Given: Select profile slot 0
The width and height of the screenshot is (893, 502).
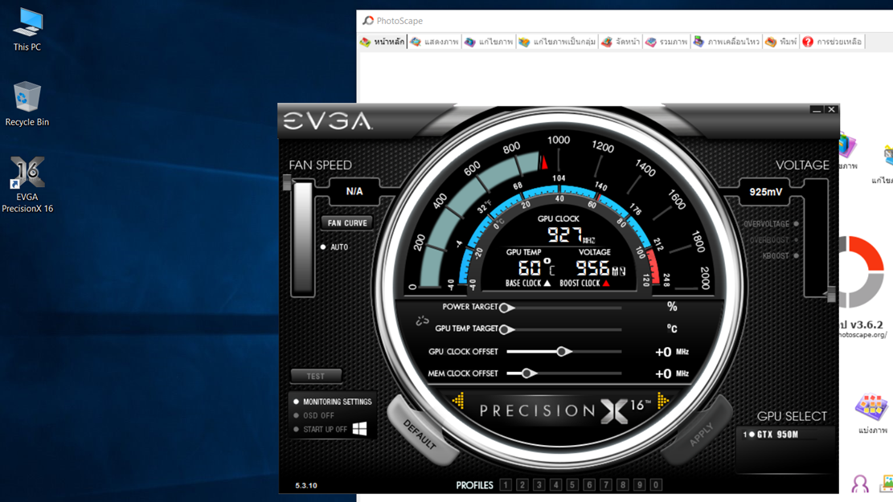Looking at the screenshot, I should (656, 485).
